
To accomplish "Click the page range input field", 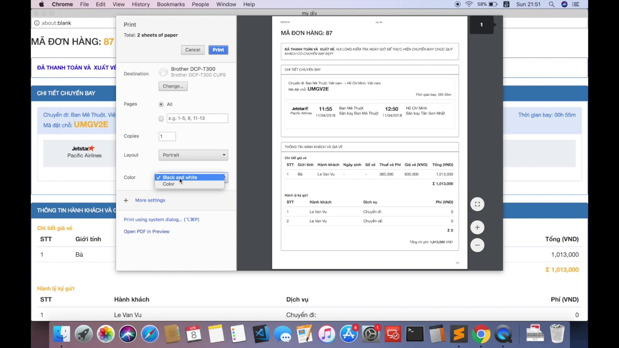I will point(197,118).
